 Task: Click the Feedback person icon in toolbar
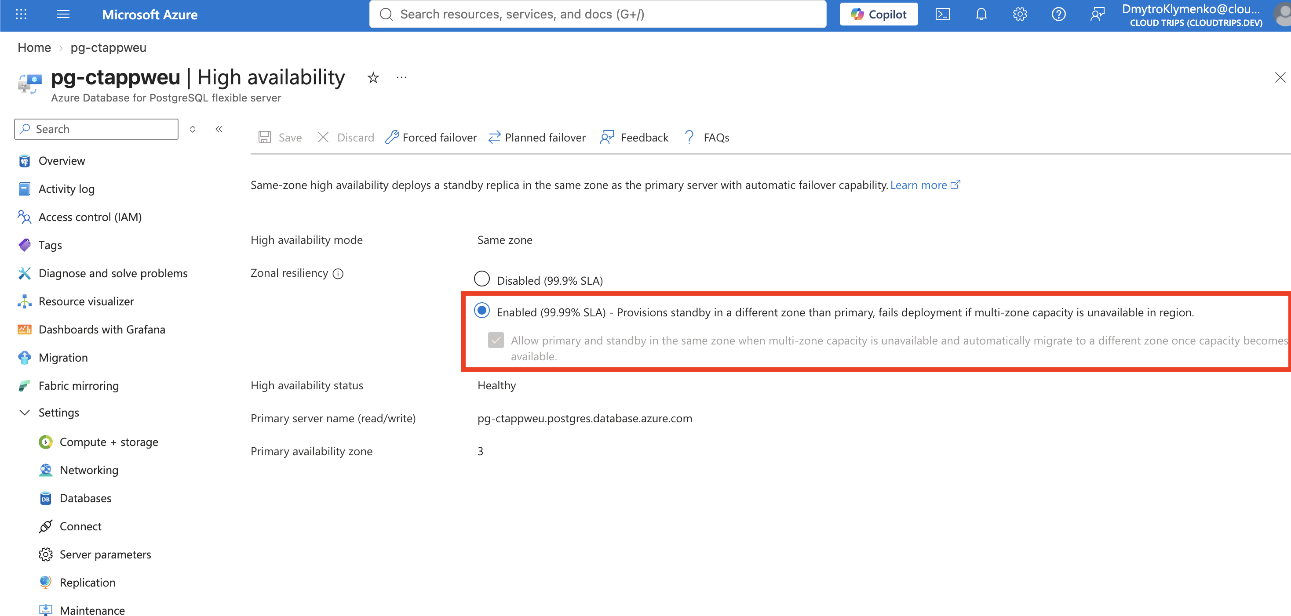pos(607,137)
